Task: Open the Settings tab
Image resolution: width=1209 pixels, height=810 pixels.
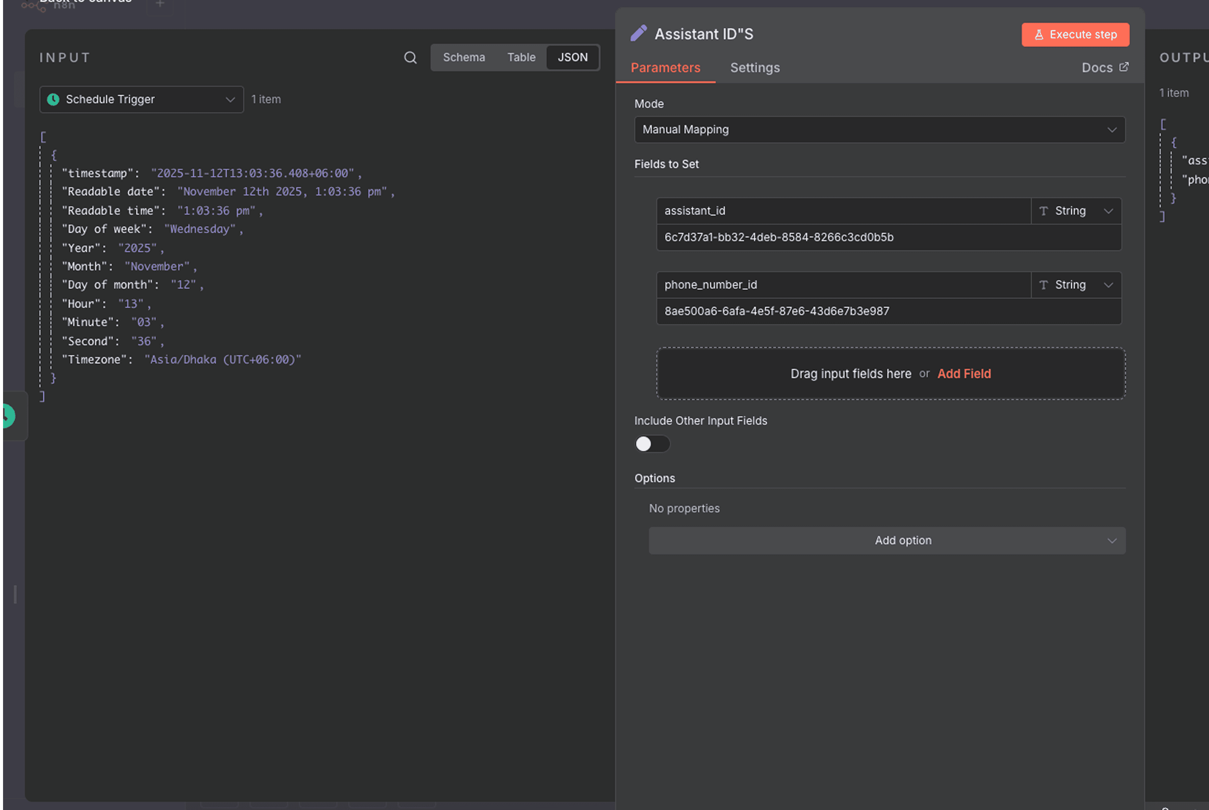Action: [x=755, y=68]
